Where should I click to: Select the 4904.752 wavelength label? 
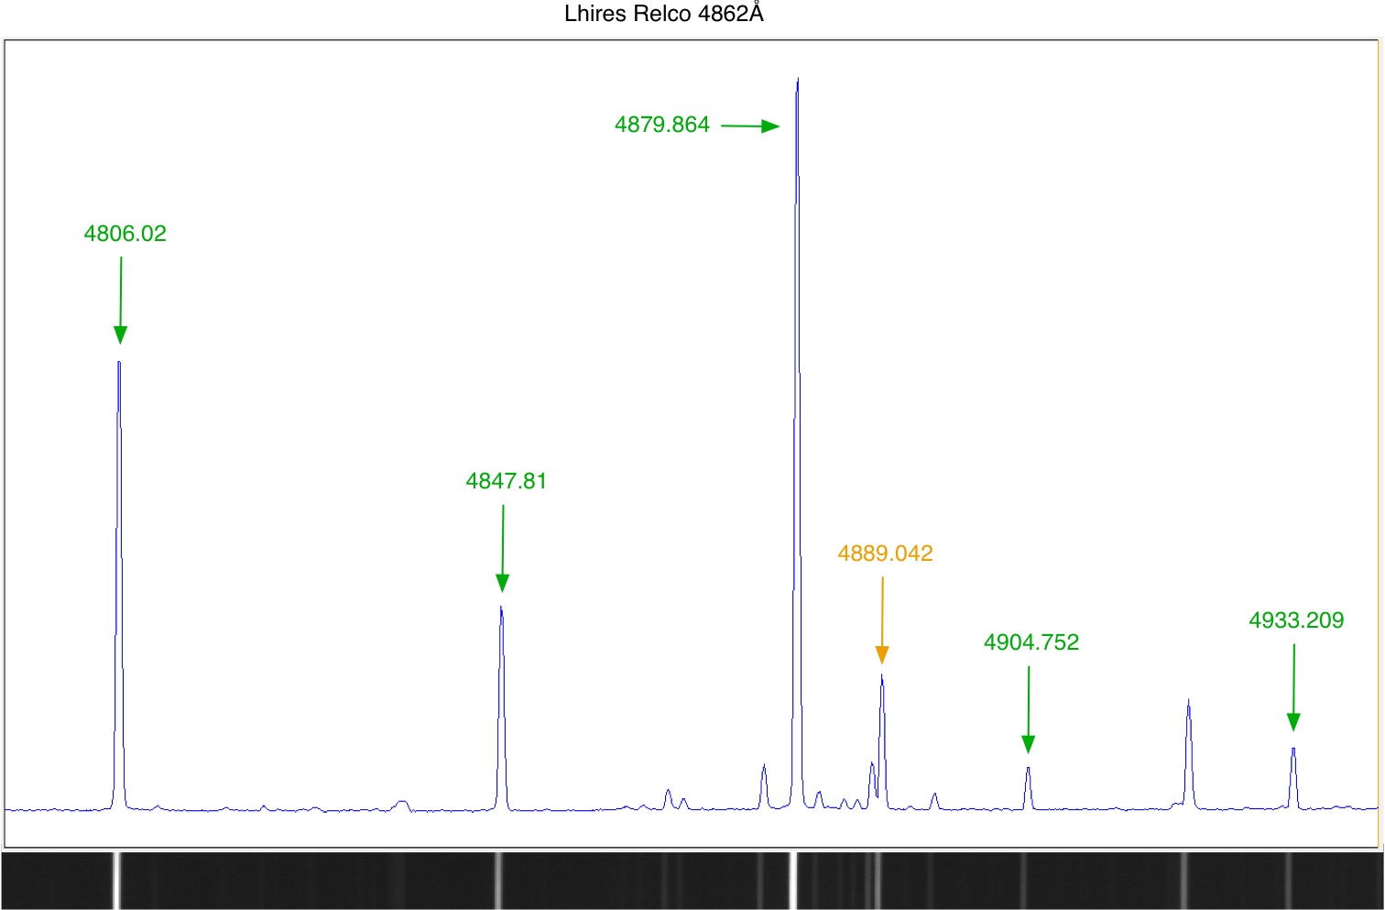coord(1031,642)
